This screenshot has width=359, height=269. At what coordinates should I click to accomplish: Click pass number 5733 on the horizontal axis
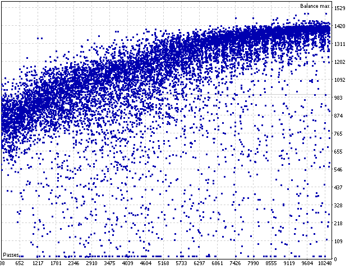pos(181,263)
